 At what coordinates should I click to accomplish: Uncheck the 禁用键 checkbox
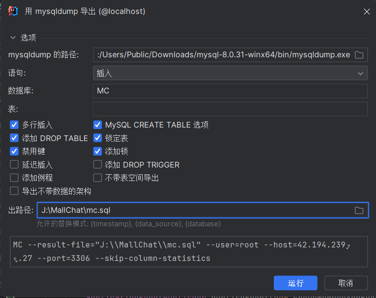tap(14, 151)
